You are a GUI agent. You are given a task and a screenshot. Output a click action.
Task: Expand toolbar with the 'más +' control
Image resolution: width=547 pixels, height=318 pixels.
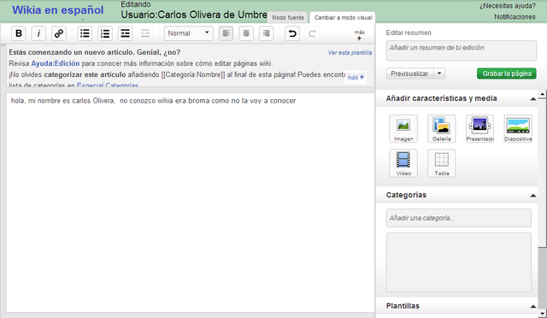pyautogui.click(x=359, y=35)
